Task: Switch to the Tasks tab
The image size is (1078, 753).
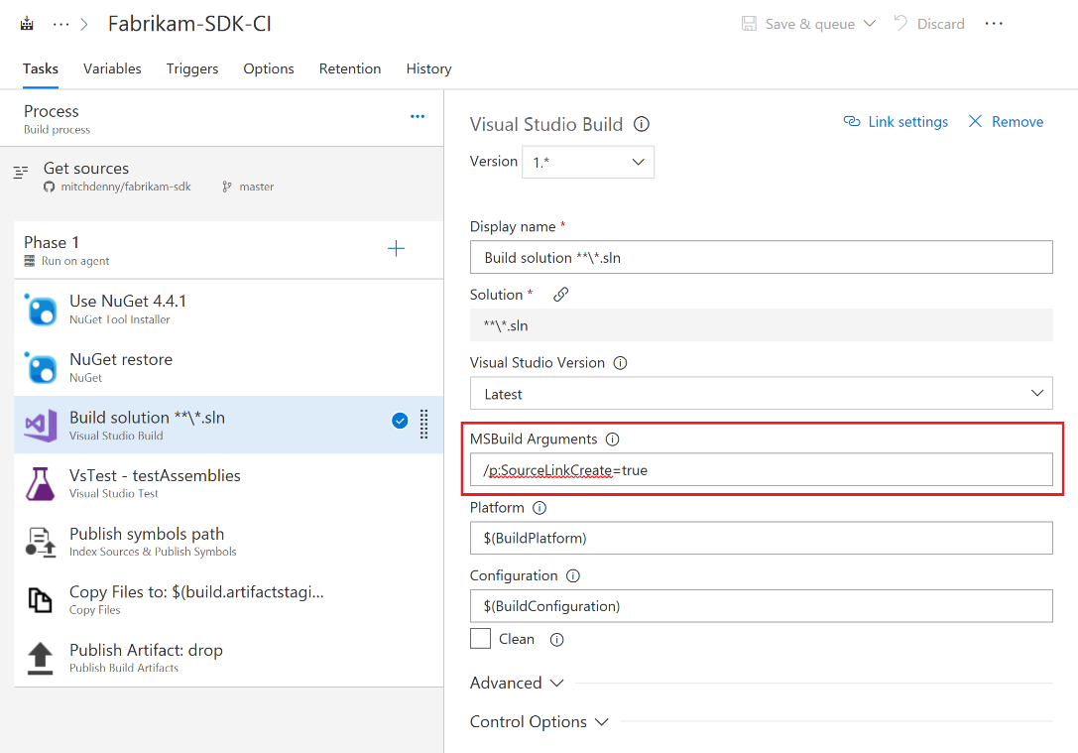Action: click(x=40, y=68)
